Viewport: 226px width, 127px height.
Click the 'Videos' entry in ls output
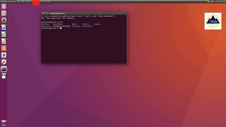(97, 24)
